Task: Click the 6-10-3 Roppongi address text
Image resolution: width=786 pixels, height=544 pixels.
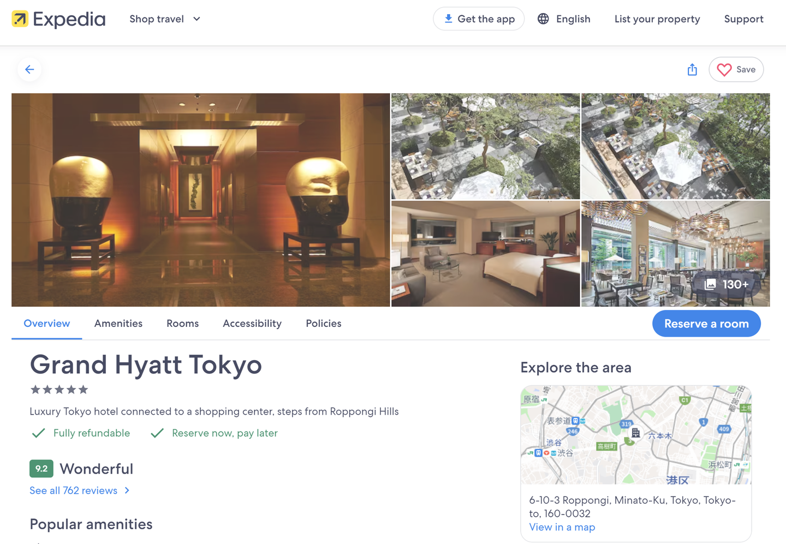Action: coord(632,507)
